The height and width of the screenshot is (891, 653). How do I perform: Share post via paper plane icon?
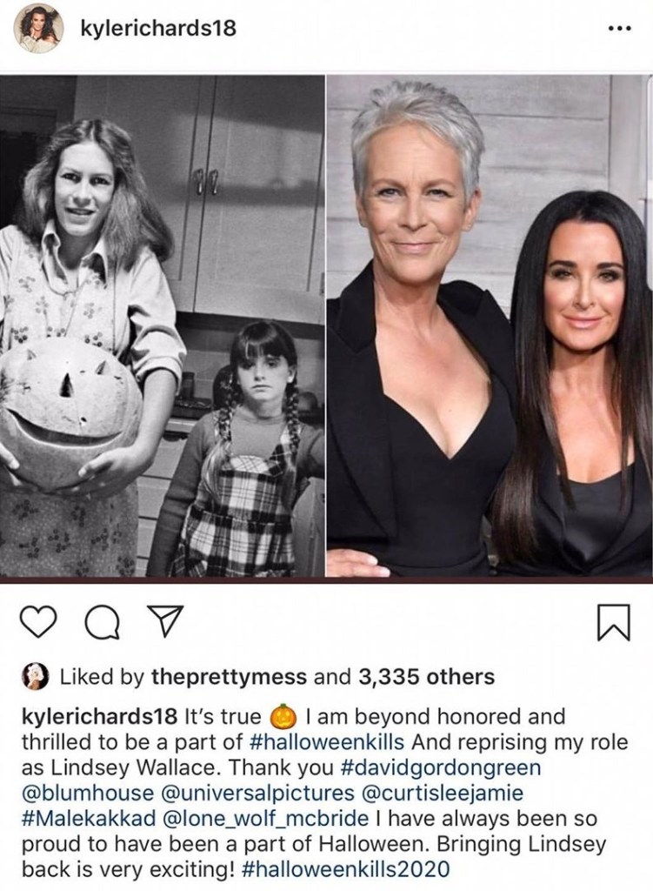(165, 621)
